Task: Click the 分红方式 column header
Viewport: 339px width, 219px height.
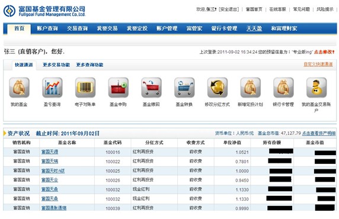Action: [x=154, y=143]
